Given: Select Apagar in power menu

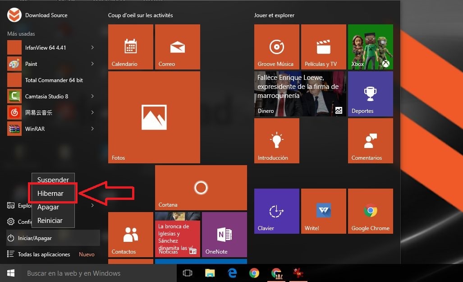Looking at the screenshot, I should 53,207.
